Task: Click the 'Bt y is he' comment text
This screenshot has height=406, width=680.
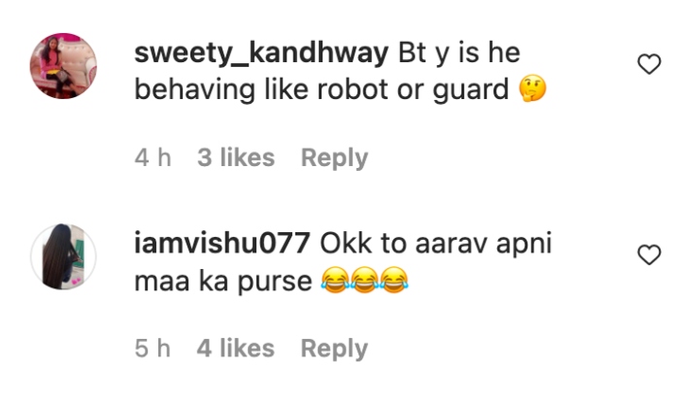Action: coord(459,52)
